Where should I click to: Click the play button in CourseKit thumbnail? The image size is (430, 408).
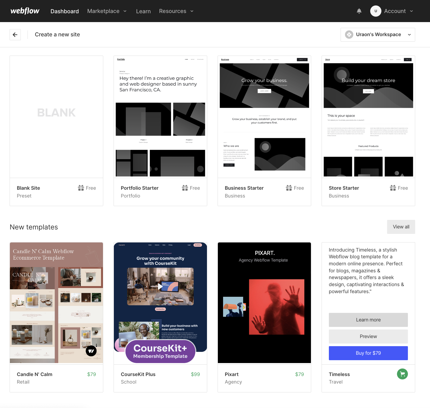160,286
